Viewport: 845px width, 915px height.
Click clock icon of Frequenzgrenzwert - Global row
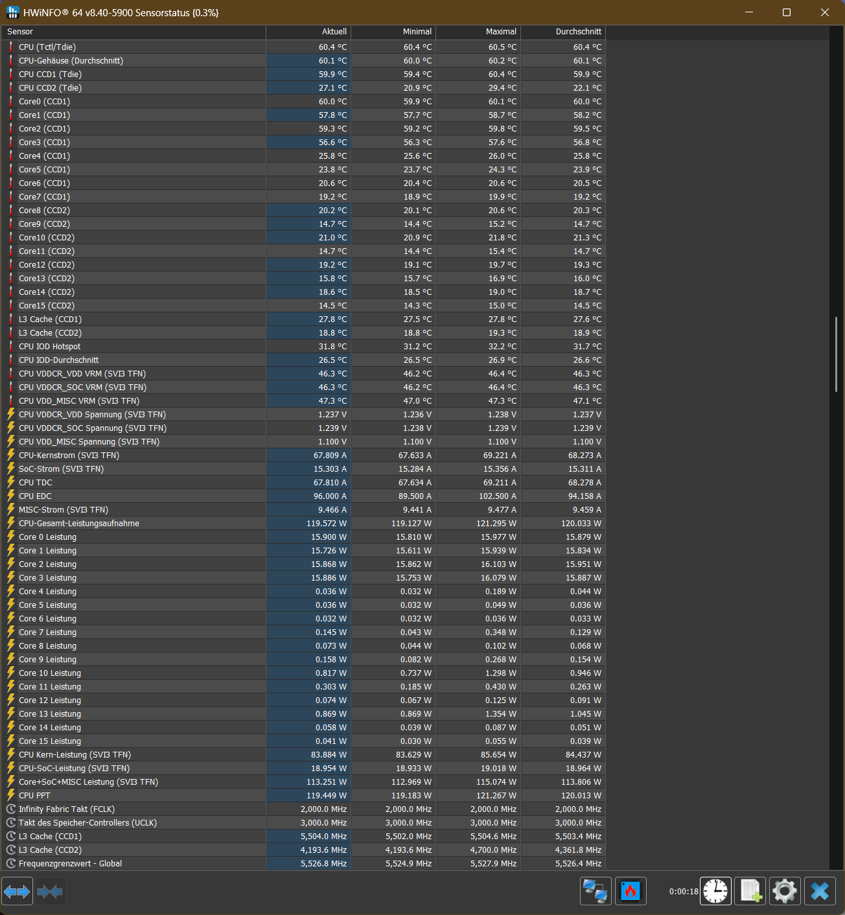click(11, 864)
